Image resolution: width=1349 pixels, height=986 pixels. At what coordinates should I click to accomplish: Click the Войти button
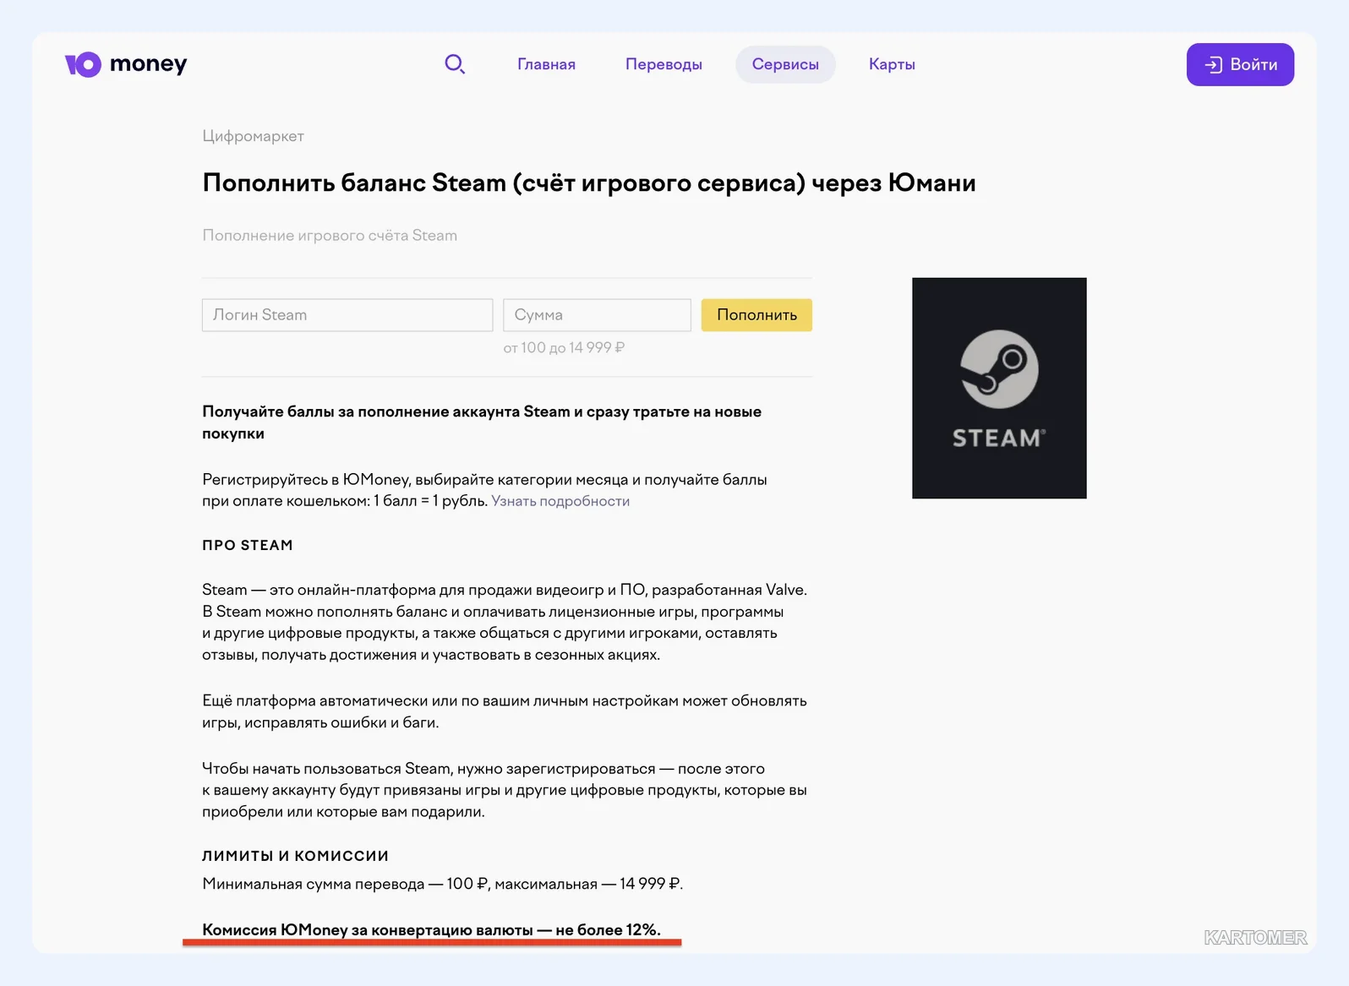tap(1240, 64)
